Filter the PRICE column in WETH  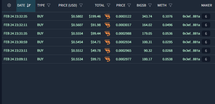coord(129,5)
